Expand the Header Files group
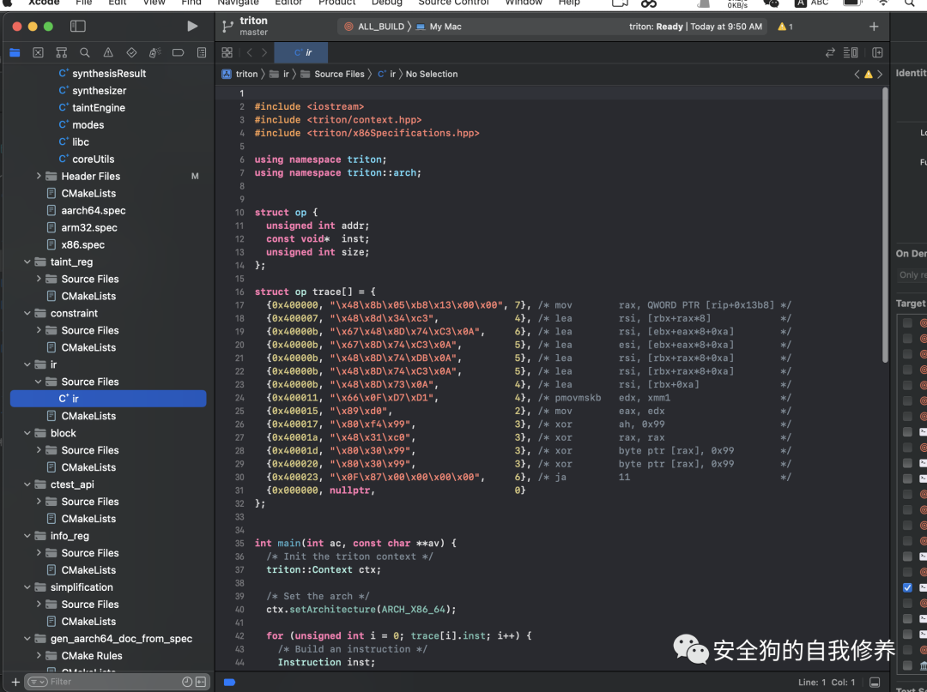927x692 pixels. pyautogui.click(x=39, y=177)
